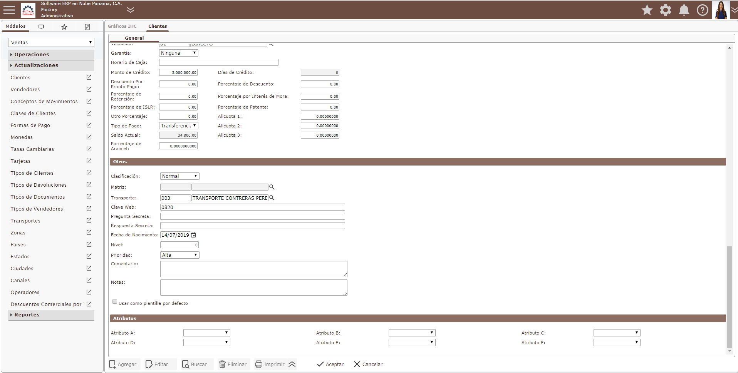Image resolution: width=738 pixels, height=373 pixels.
Task: Open calendar for Fecha de Nacimiento
Action: pyautogui.click(x=194, y=235)
